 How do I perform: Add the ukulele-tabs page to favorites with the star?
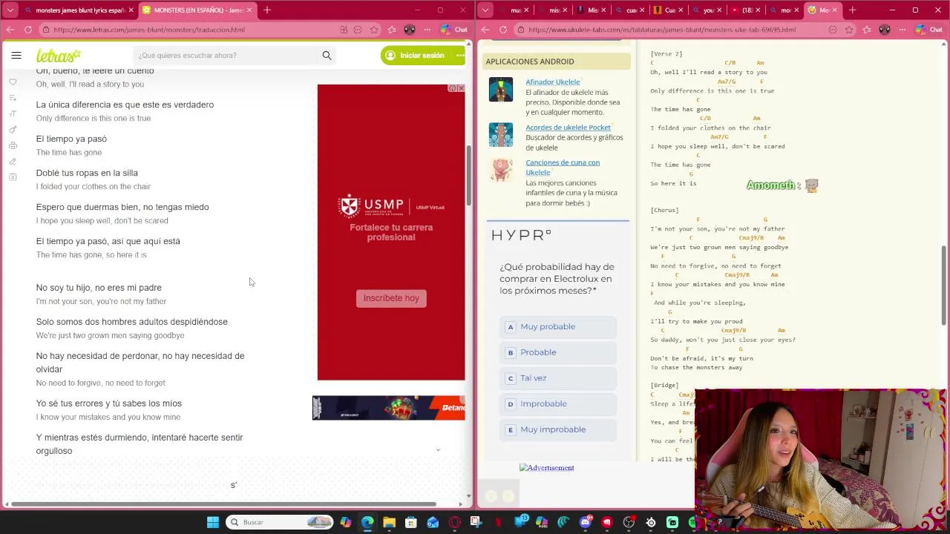click(849, 30)
